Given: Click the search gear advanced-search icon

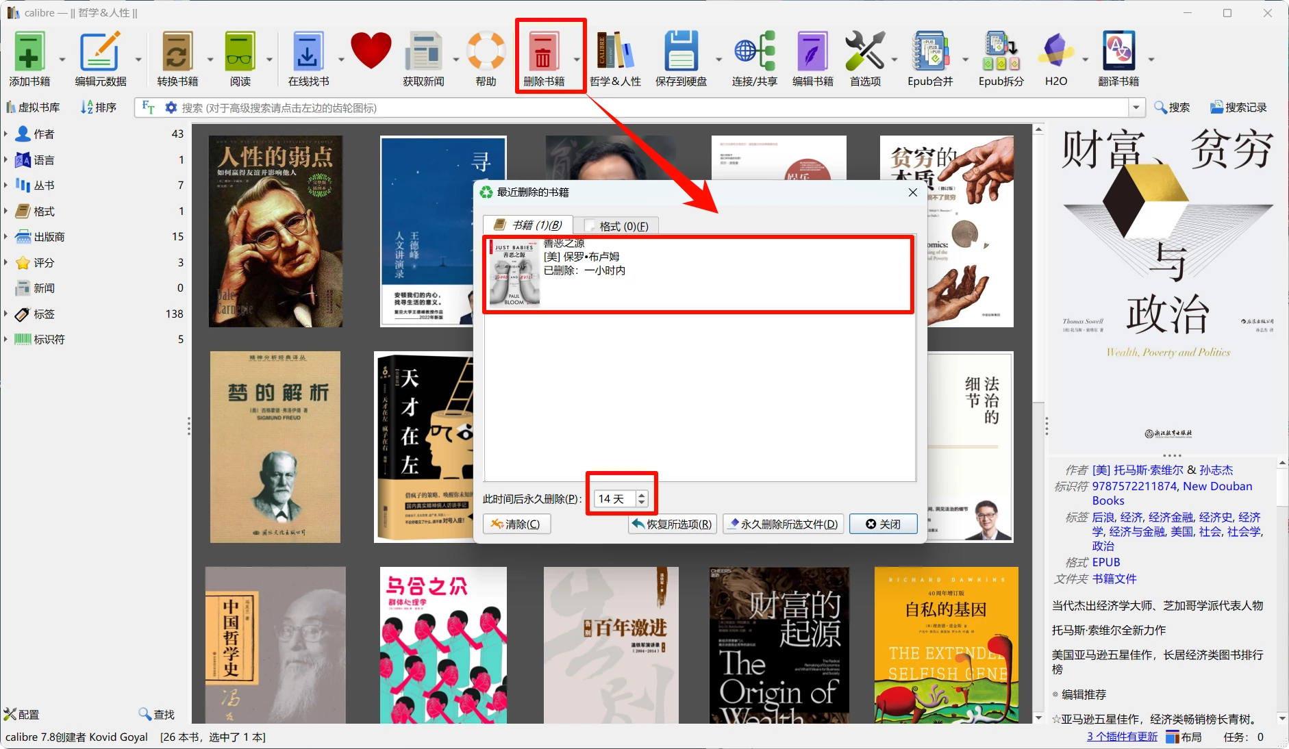Looking at the screenshot, I should [x=171, y=107].
